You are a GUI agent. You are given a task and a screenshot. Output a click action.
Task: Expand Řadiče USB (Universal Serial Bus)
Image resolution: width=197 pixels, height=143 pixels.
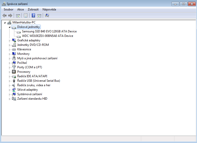[10, 81]
